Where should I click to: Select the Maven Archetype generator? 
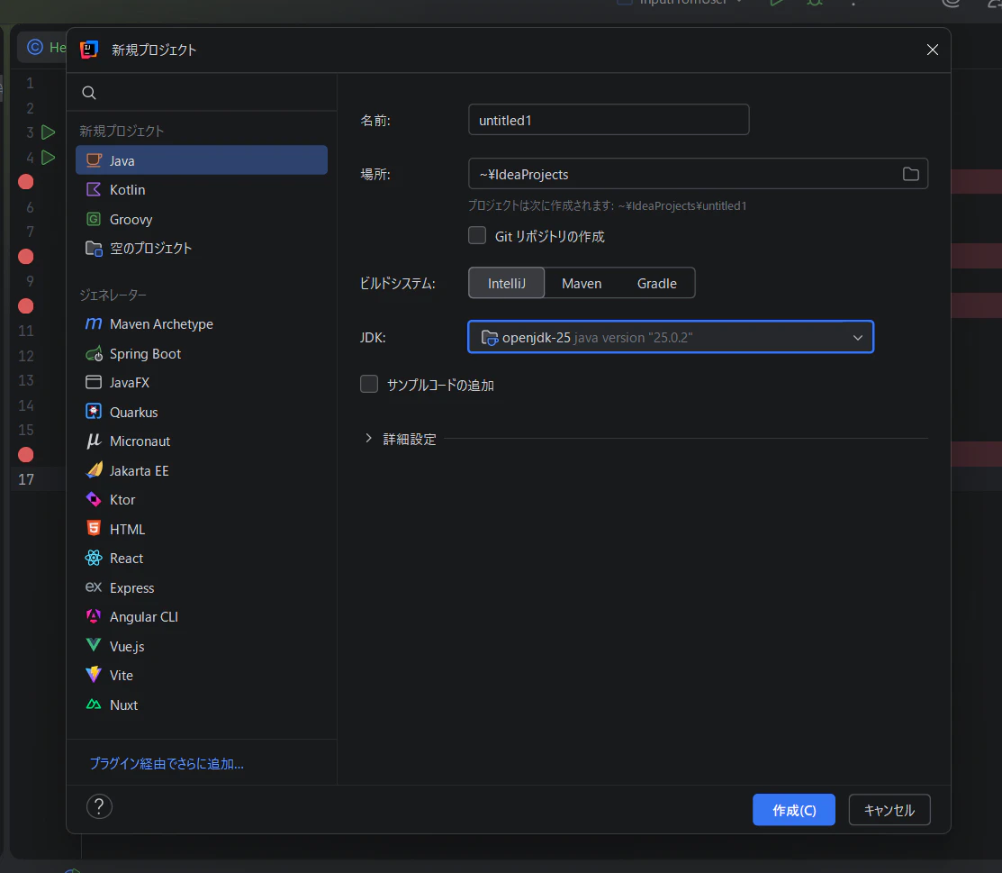[x=202, y=324]
